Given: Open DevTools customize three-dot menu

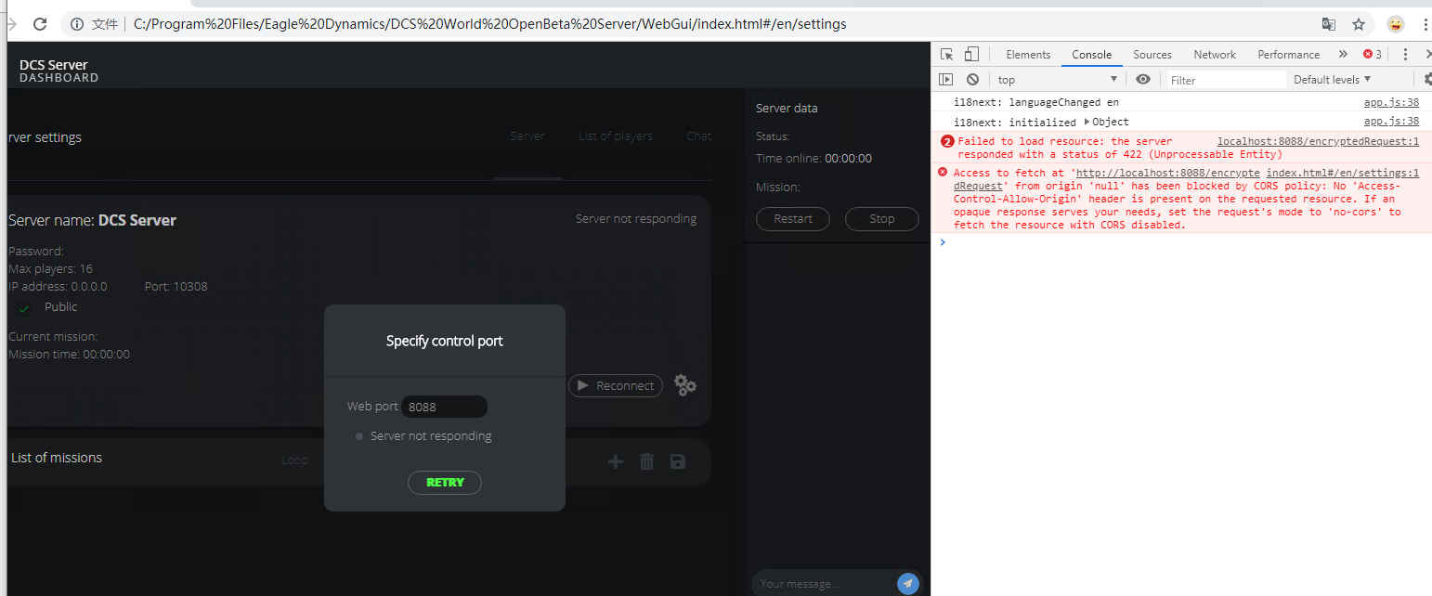Looking at the screenshot, I should [x=1405, y=55].
